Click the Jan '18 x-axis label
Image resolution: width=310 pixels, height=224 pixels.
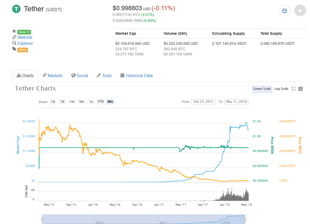(224, 204)
